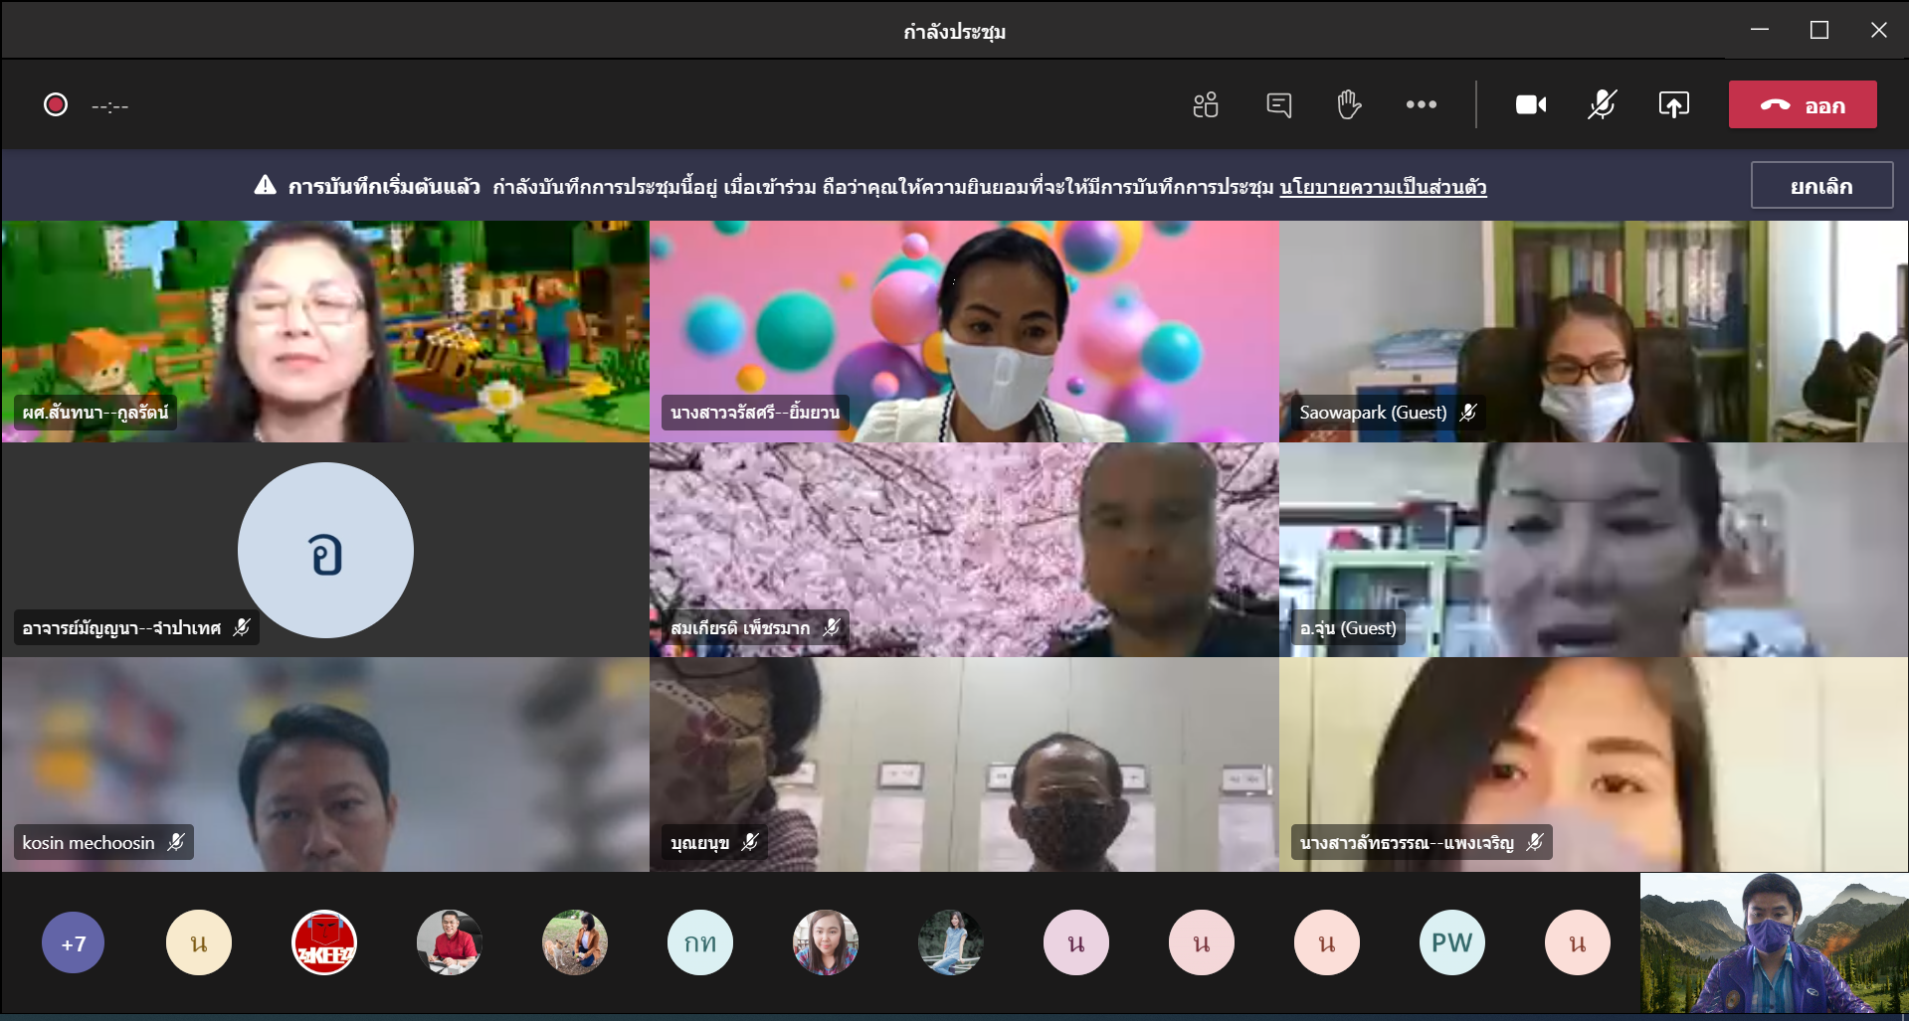Toggle the camera off
The height and width of the screenshot is (1021, 1909).
click(x=1530, y=104)
